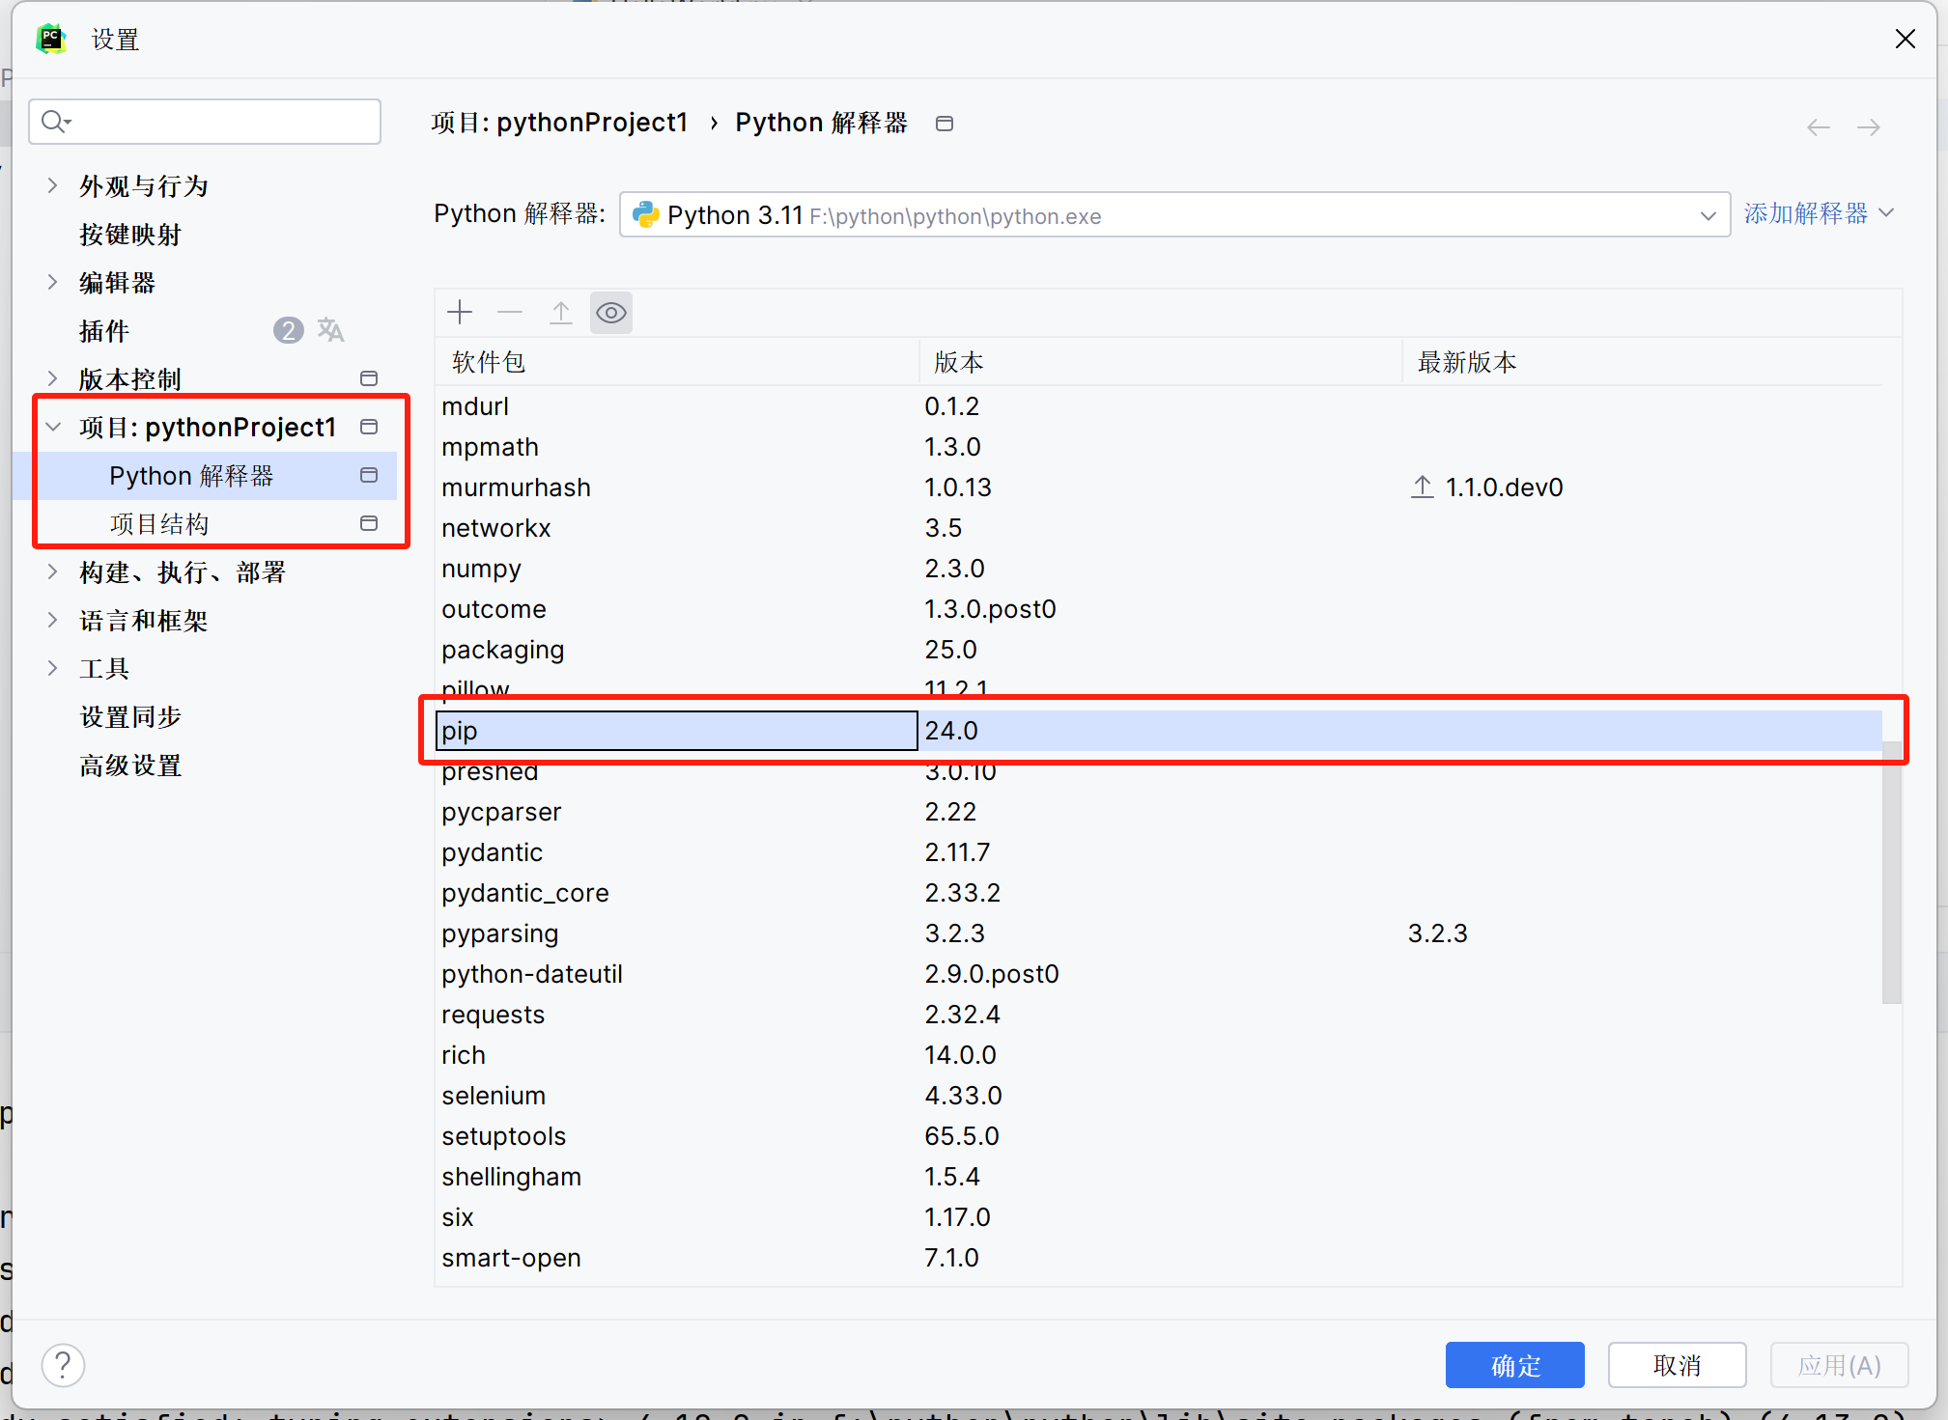The width and height of the screenshot is (1948, 1420).
Task: Select the python-dateutil package row
Action: point(1159,973)
